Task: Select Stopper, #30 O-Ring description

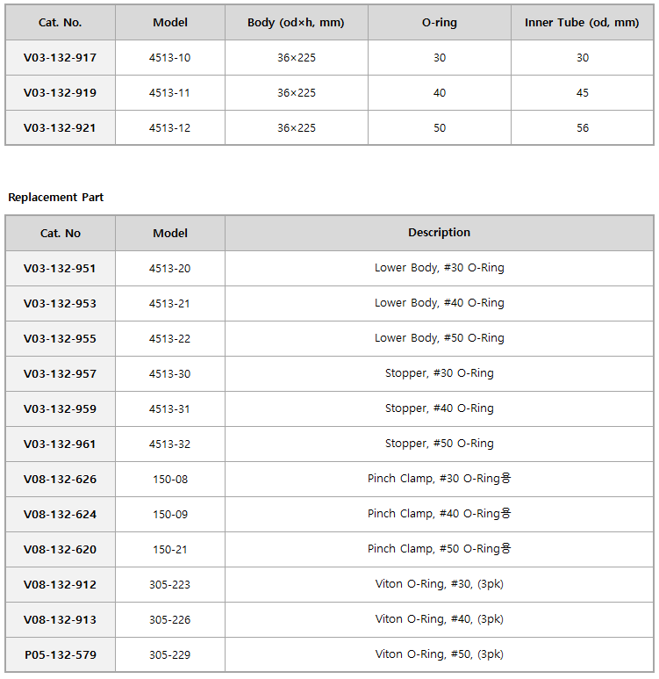Action: [440, 373]
